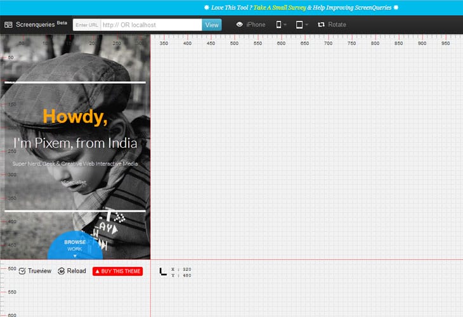Click the Enter URL label
The height and width of the screenshot is (317, 463).
(x=87, y=25)
